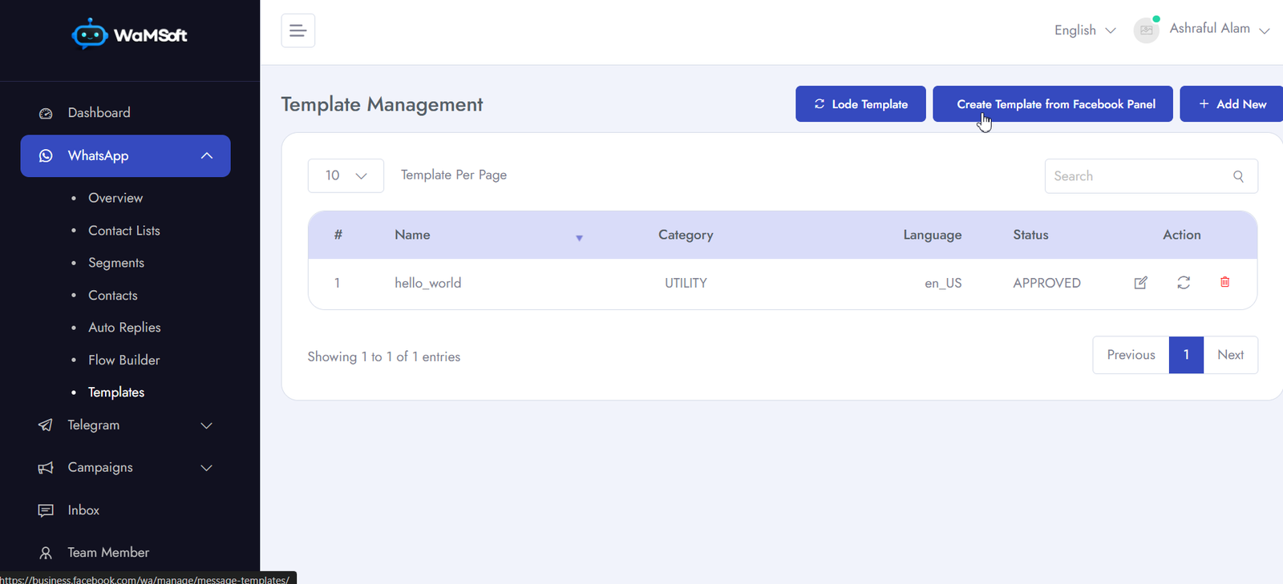The height and width of the screenshot is (584, 1283).
Task: Click the search magnifier icon
Action: pos(1239,176)
